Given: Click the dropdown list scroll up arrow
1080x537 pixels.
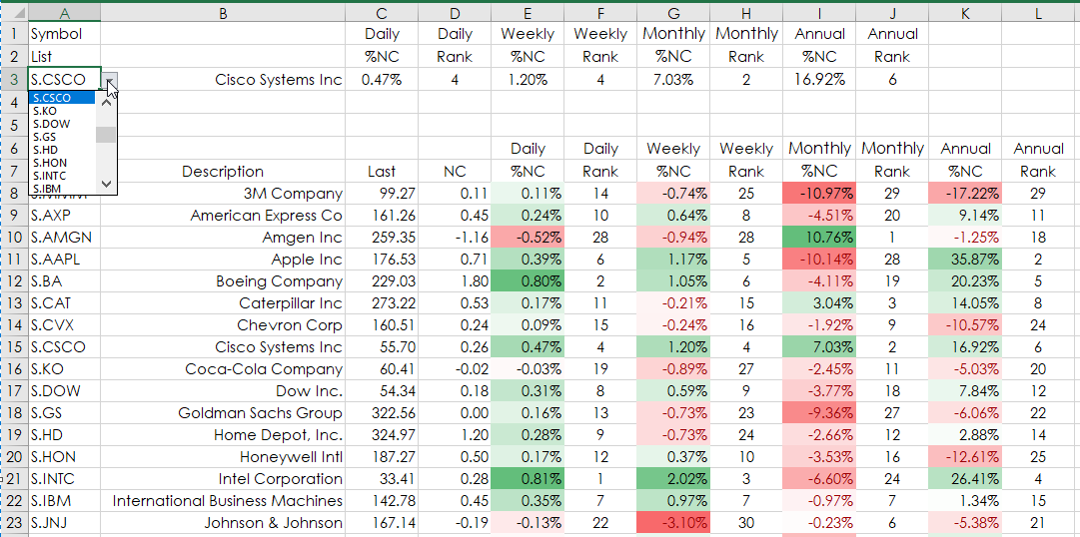Looking at the screenshot, I should pos(106,102).
